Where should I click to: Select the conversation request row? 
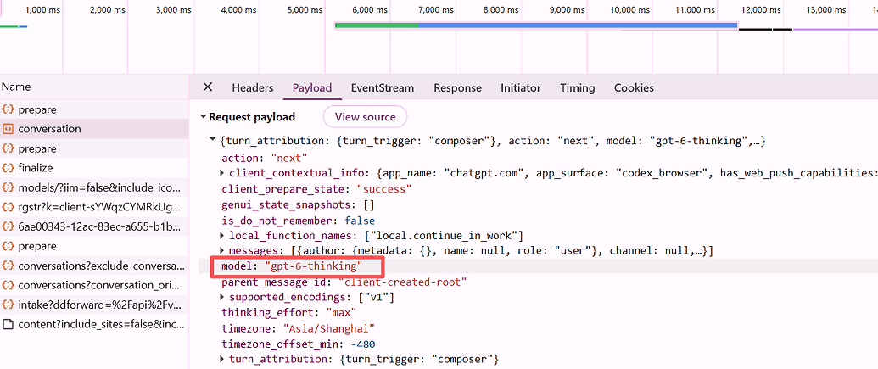coord(94,129)
